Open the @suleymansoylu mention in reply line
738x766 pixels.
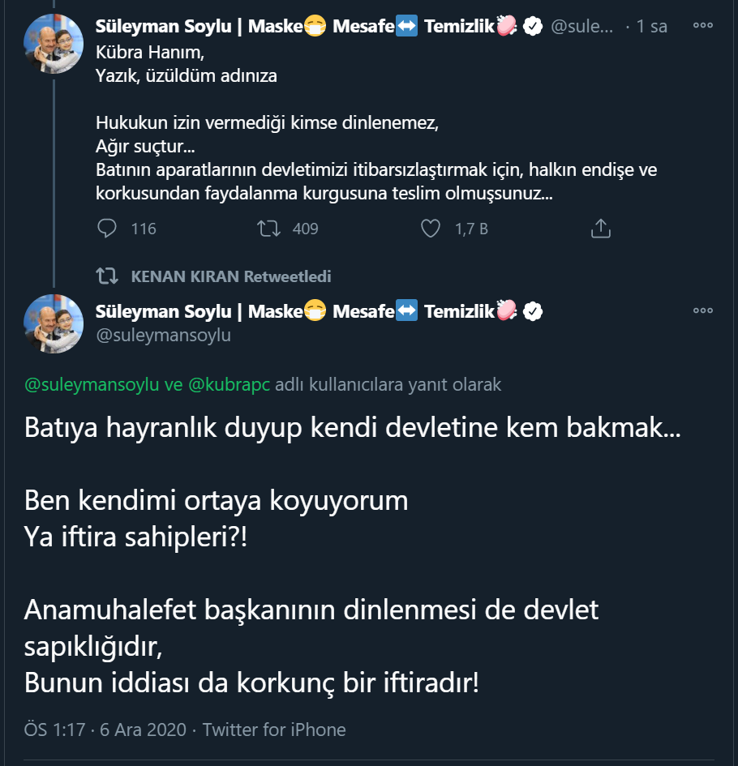[x=92, y=385]
